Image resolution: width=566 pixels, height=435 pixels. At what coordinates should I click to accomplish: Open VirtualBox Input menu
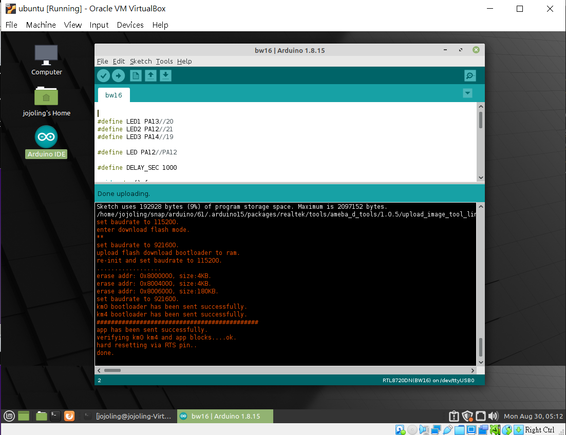[99, 25]
